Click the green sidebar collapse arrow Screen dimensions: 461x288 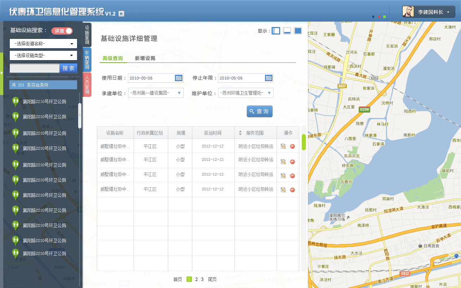[x=1, y=73]
